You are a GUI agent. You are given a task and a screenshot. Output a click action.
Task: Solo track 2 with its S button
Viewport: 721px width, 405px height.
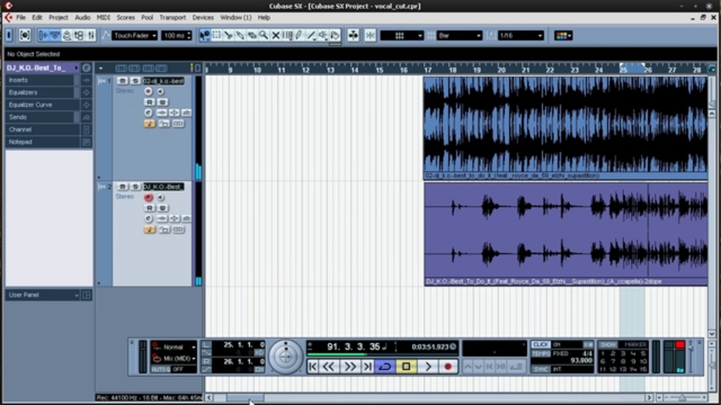135,187
